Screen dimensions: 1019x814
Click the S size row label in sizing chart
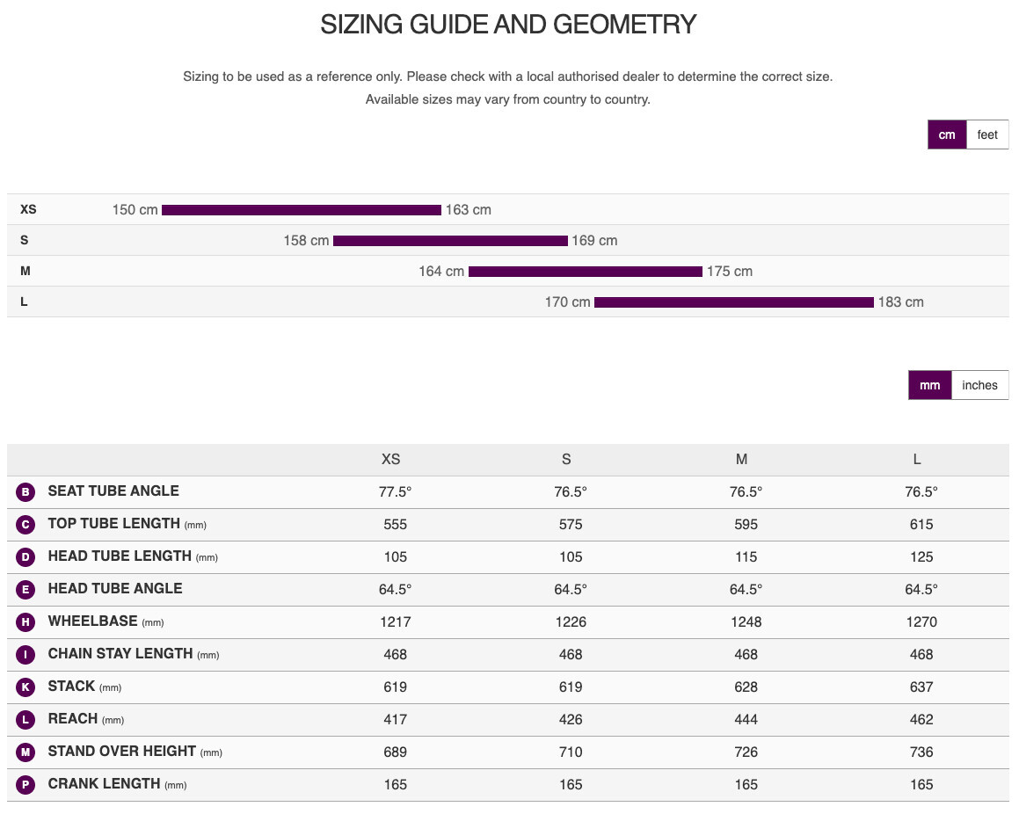coord(24,240)
